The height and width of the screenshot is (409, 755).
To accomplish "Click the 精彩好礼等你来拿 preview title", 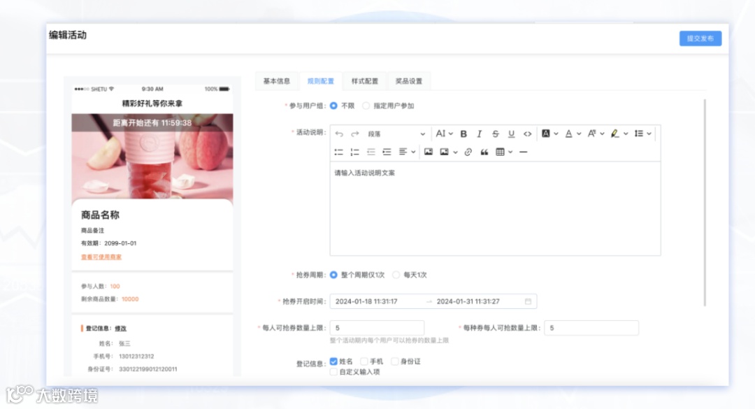I will (x=152, y=103).
